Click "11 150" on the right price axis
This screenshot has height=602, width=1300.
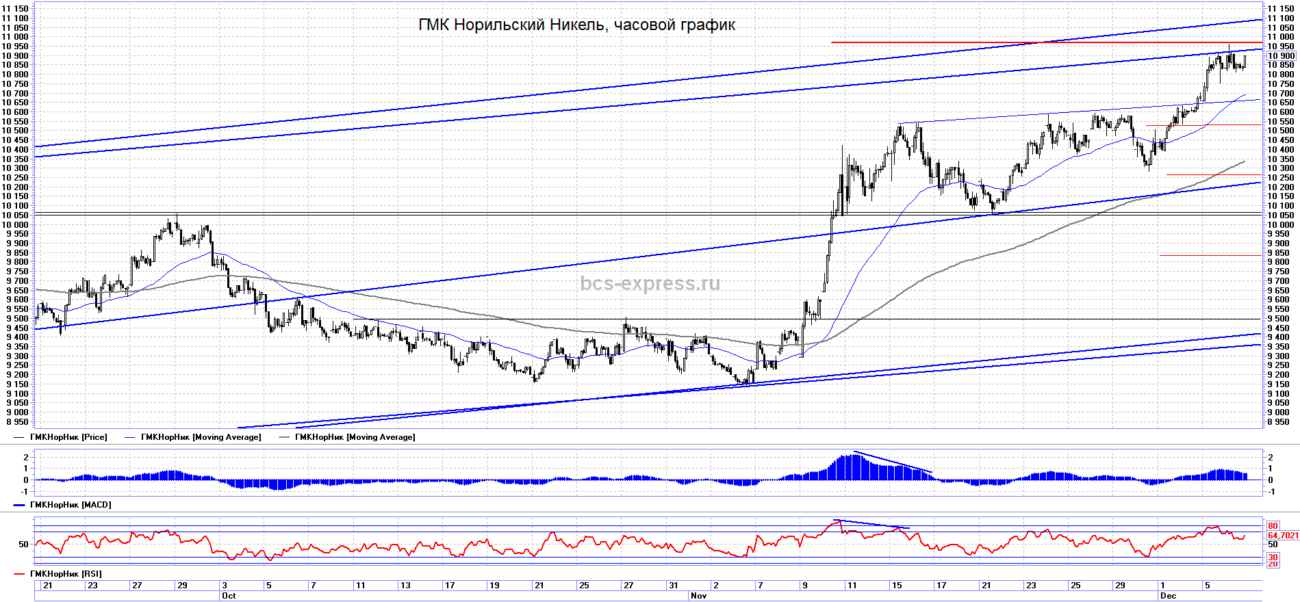pos(1281,9)
